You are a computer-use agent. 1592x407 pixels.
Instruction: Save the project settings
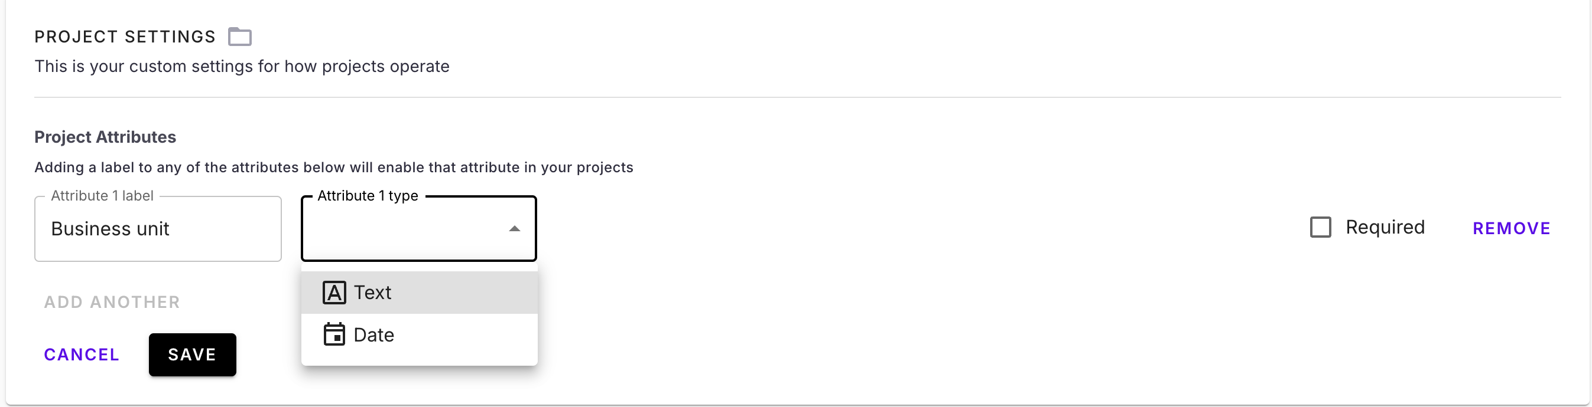coord(192,355)
